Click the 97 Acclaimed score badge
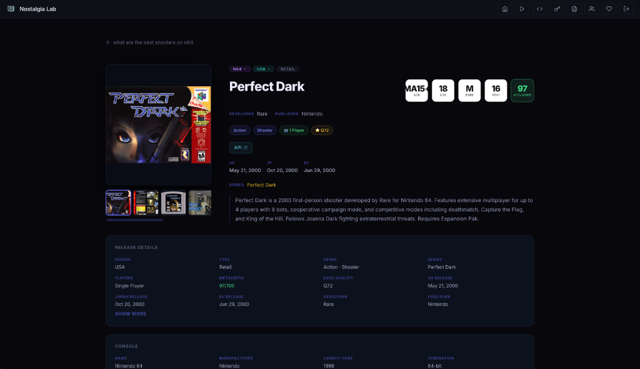Image resolution: width=640 pixels, height=369 pixels. tap(522, 90)
